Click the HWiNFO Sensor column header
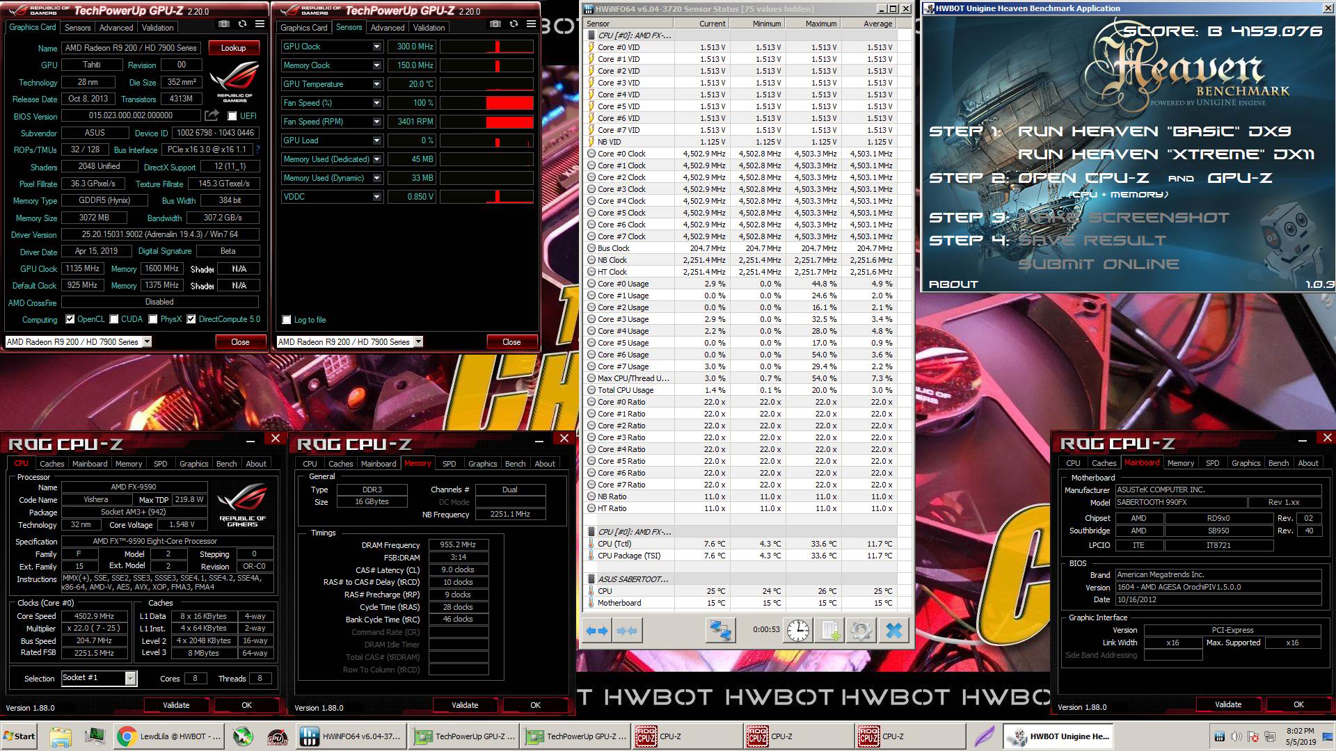 [629, 24]
